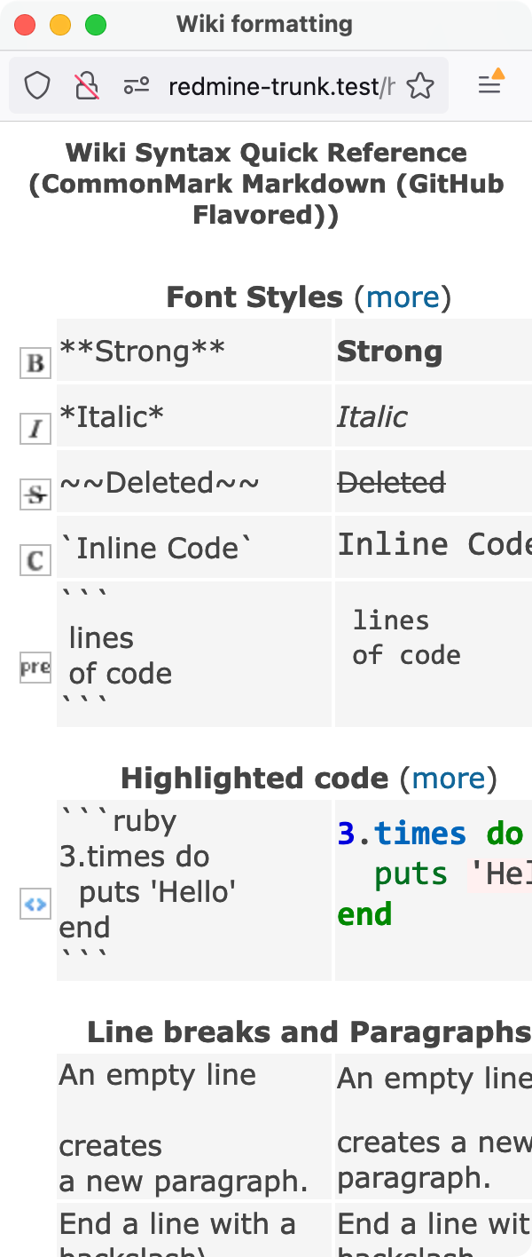
Task: Click the Italic (I) formatting icon
Action: point(35,429)
